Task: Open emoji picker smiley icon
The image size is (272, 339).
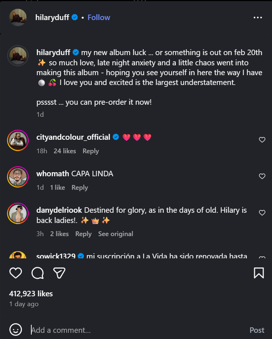Action: tap(16, 330)
